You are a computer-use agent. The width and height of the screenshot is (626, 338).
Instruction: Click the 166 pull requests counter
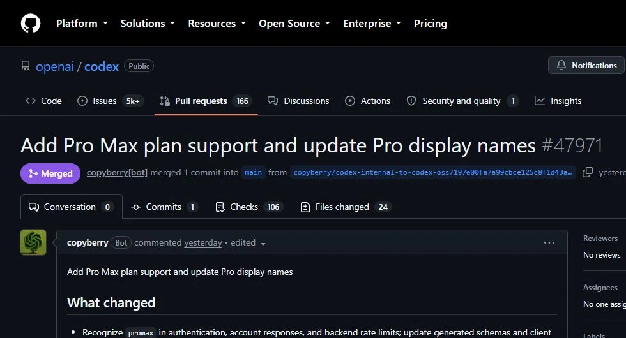point(242,101)
